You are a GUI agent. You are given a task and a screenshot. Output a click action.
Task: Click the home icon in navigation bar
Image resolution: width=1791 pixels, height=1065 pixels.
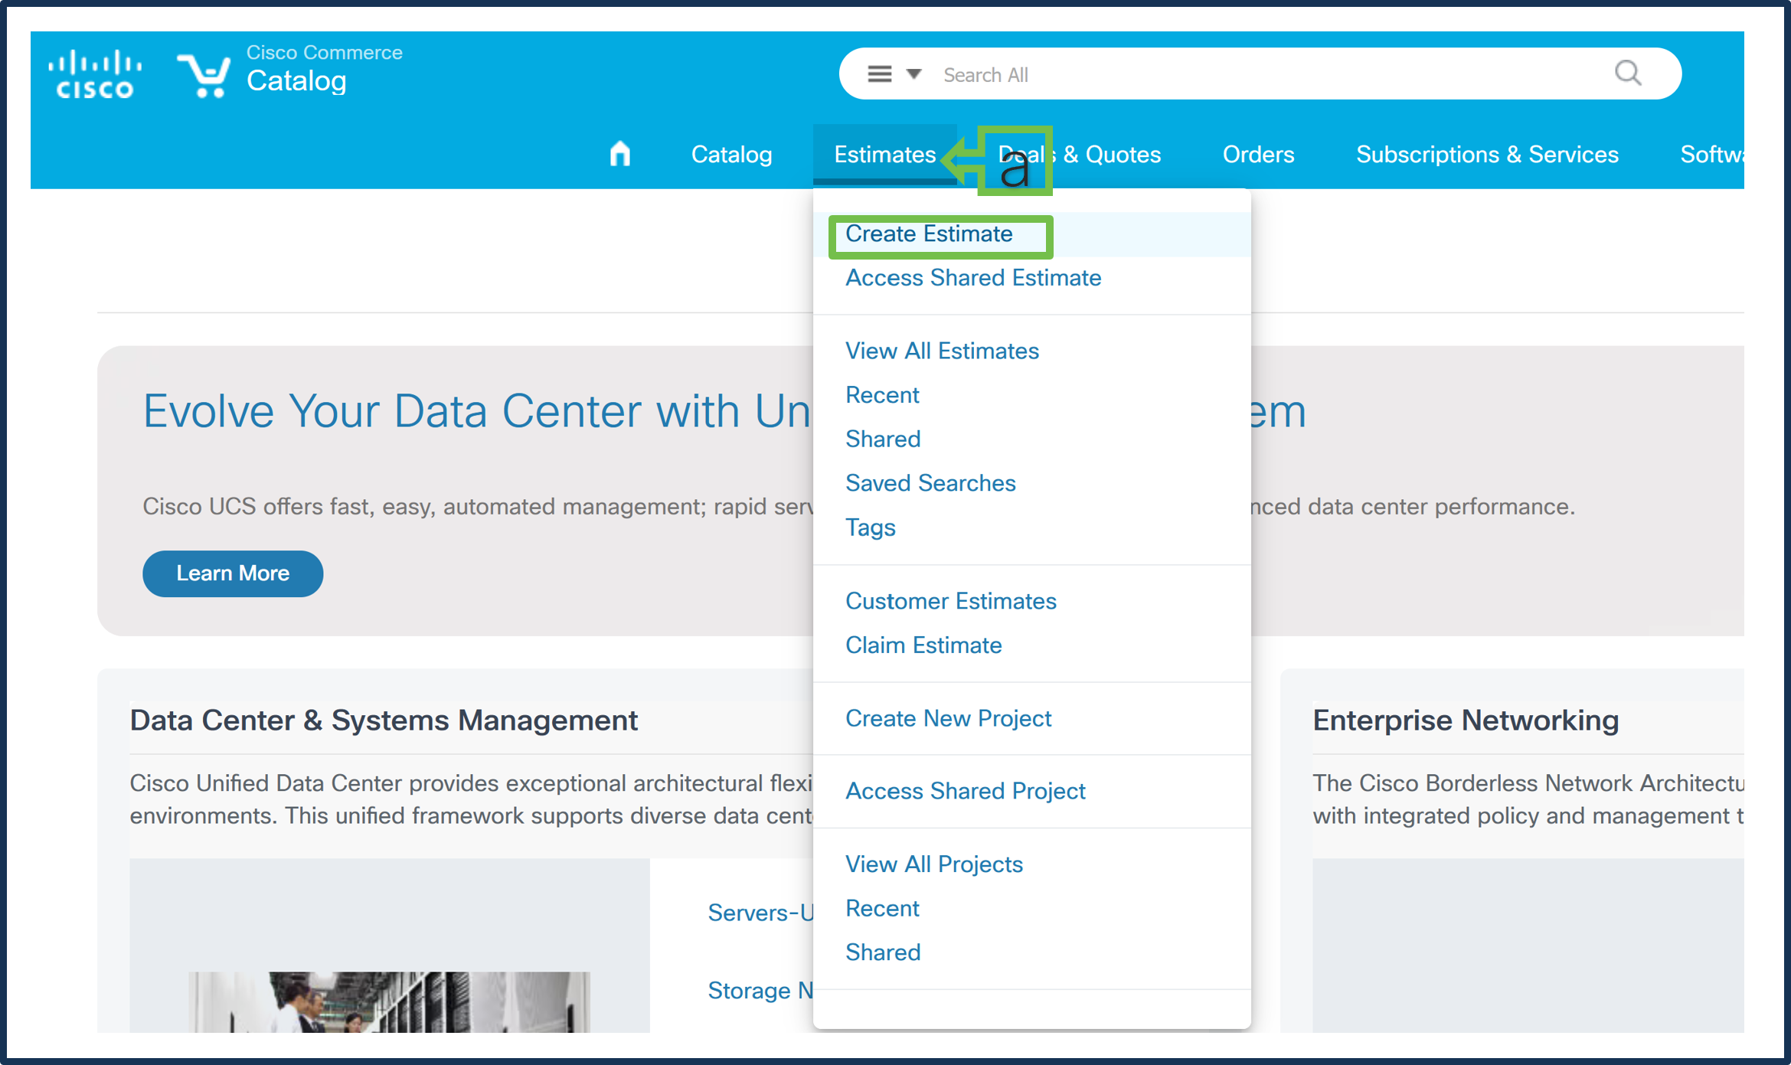[619, 154]
